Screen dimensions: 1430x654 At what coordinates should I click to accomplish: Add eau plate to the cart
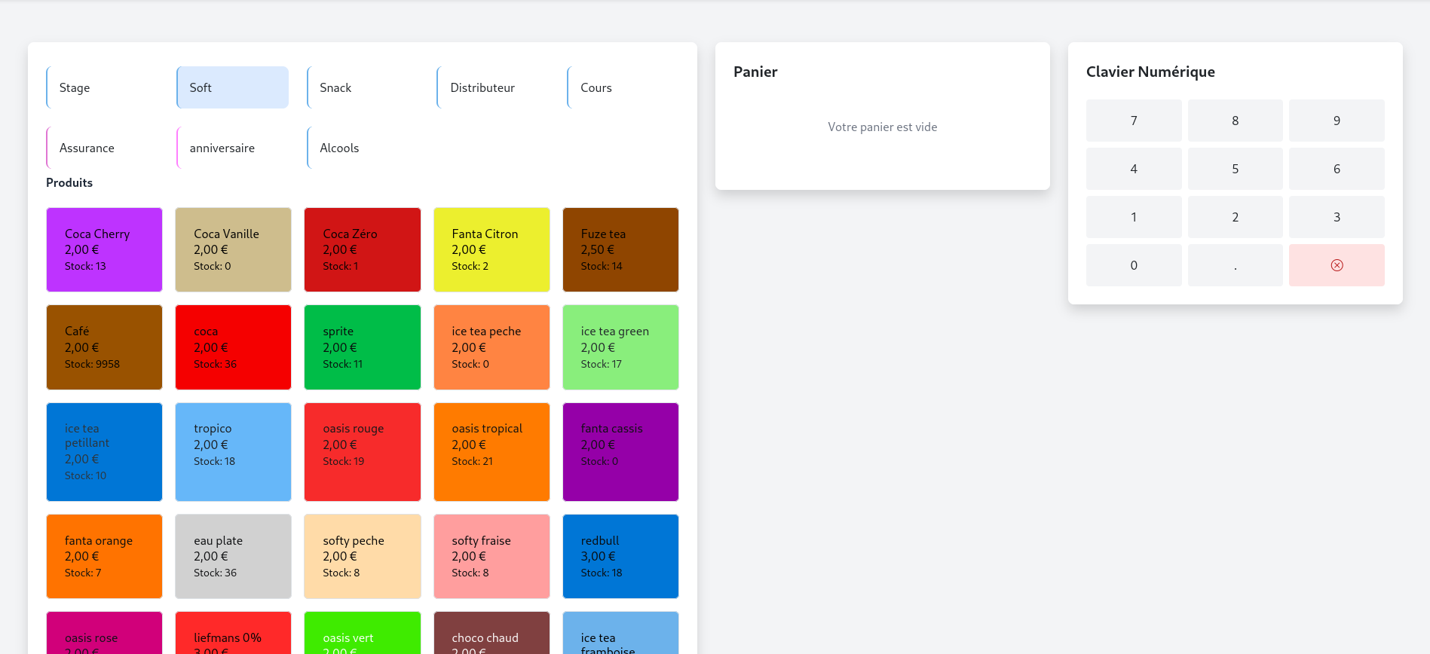click(233, 556)
